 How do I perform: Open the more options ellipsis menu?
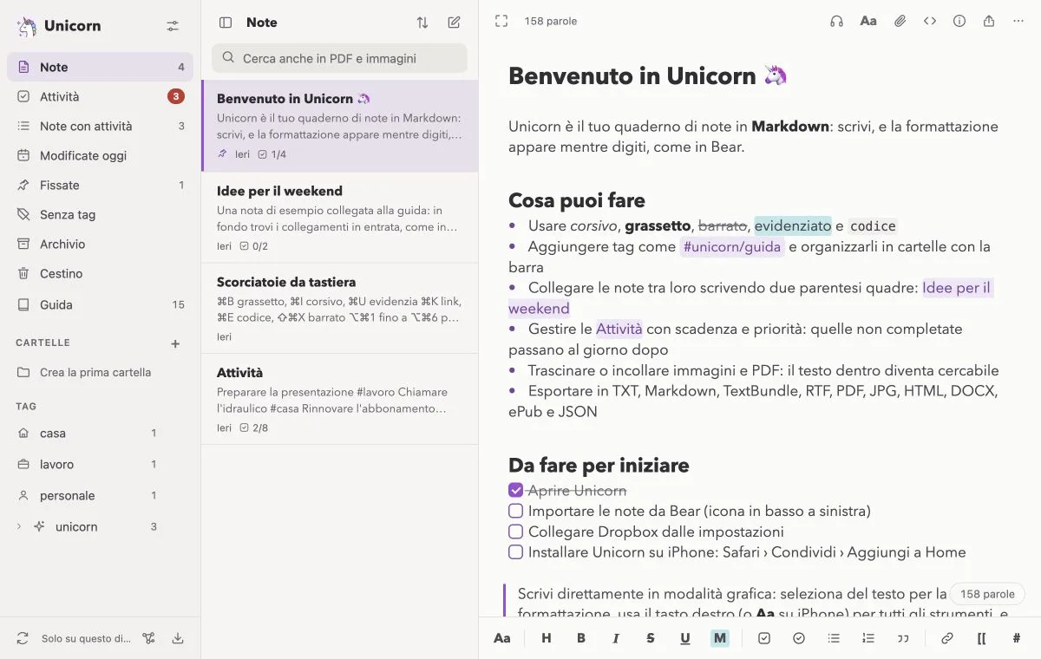[1018, 21]
